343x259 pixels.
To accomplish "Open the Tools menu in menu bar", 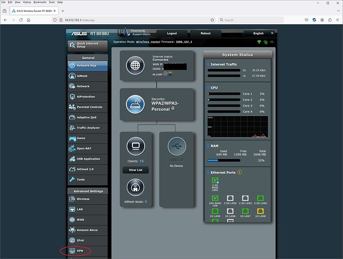I will point(52,2).
